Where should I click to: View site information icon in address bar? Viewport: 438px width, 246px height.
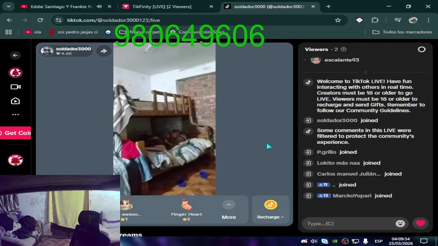tap(59, 20)
